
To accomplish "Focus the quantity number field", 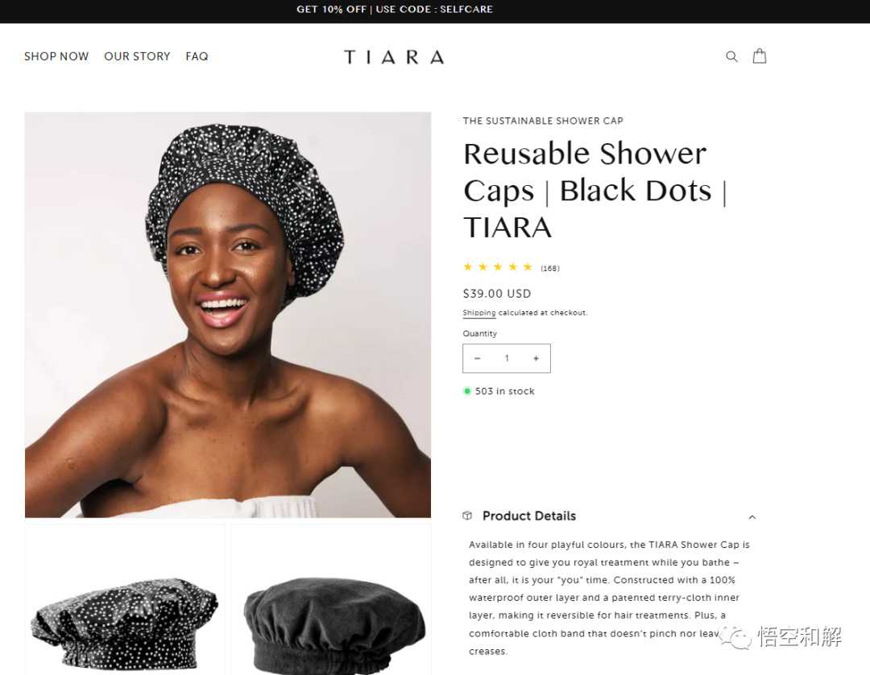I will 507,359.
